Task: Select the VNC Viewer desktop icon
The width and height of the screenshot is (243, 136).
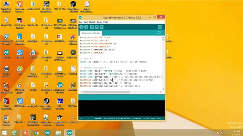Action: 20,103
